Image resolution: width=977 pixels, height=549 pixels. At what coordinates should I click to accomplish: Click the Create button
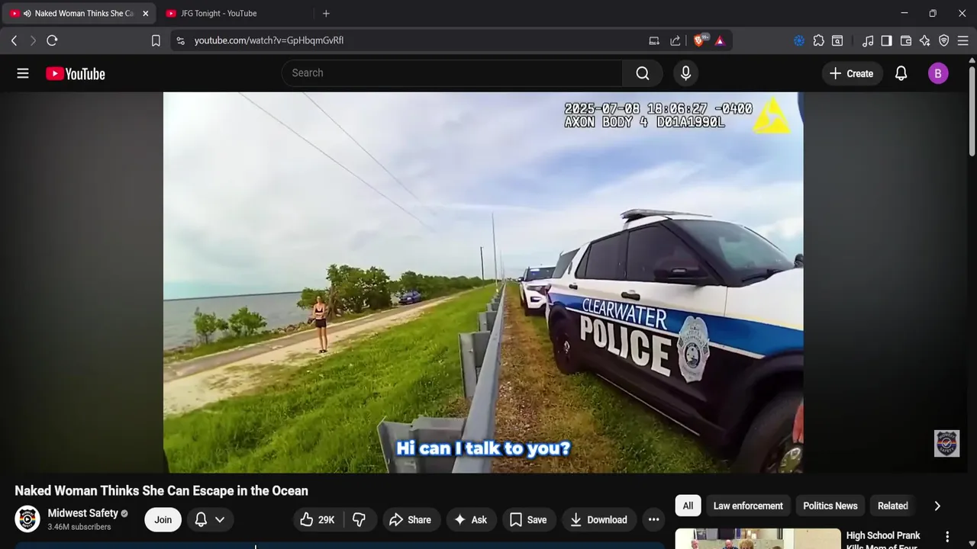coord(852,73)
